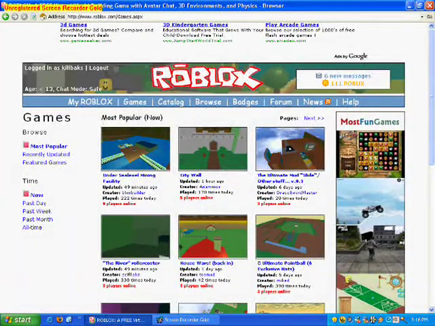Open the Forum navigation tab

(x=280, y=102)
